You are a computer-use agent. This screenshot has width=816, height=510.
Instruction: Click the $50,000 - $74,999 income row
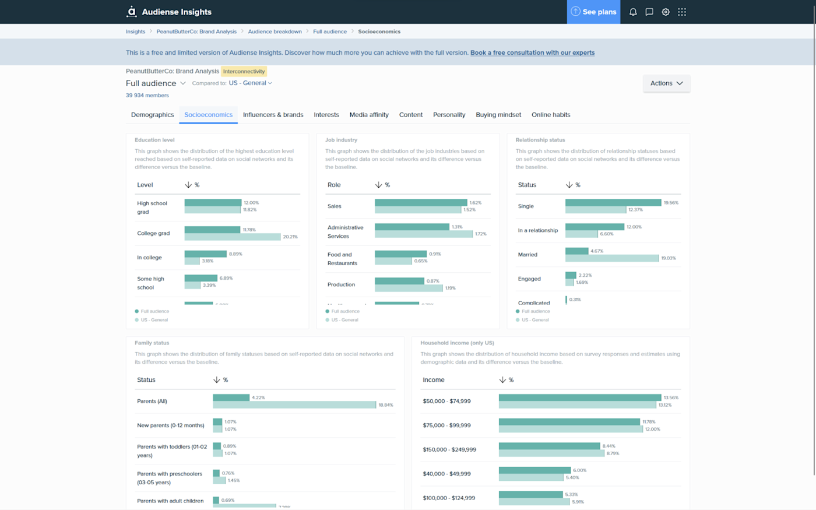551,401
